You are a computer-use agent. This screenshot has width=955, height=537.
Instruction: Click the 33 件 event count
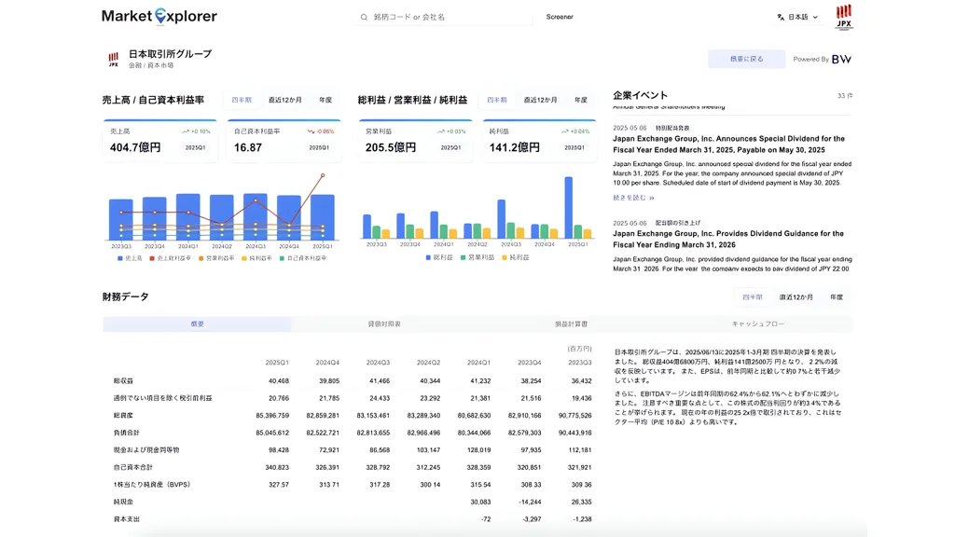click(845, 96)
